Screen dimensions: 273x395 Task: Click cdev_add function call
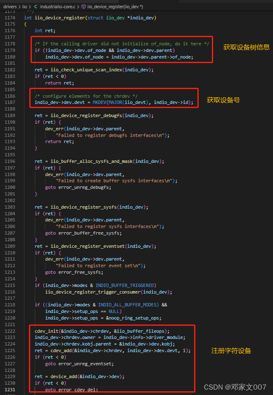point(61,350)
